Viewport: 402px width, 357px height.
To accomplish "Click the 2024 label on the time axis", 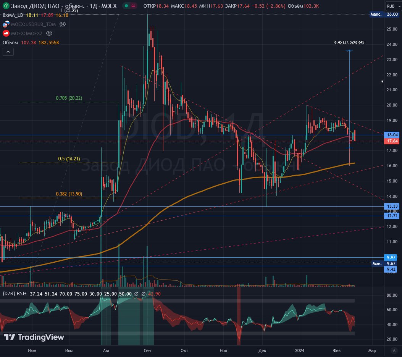I will click(300, 351).
